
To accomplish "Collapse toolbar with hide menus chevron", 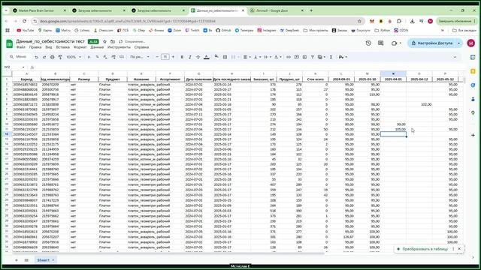I will 455,57.
